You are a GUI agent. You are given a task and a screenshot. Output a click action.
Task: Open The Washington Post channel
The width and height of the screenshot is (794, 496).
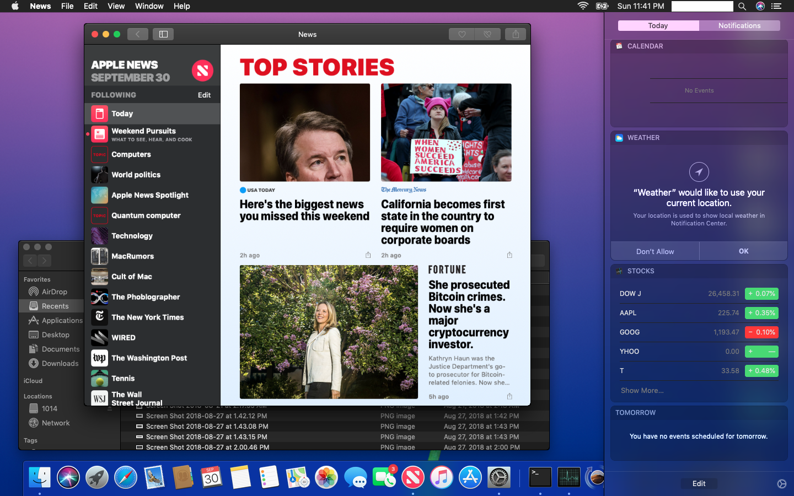(152, 358)
